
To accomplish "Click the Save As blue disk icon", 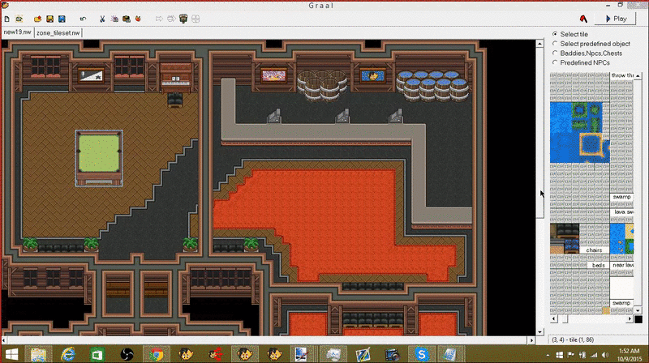I will (x=62, y=19).
